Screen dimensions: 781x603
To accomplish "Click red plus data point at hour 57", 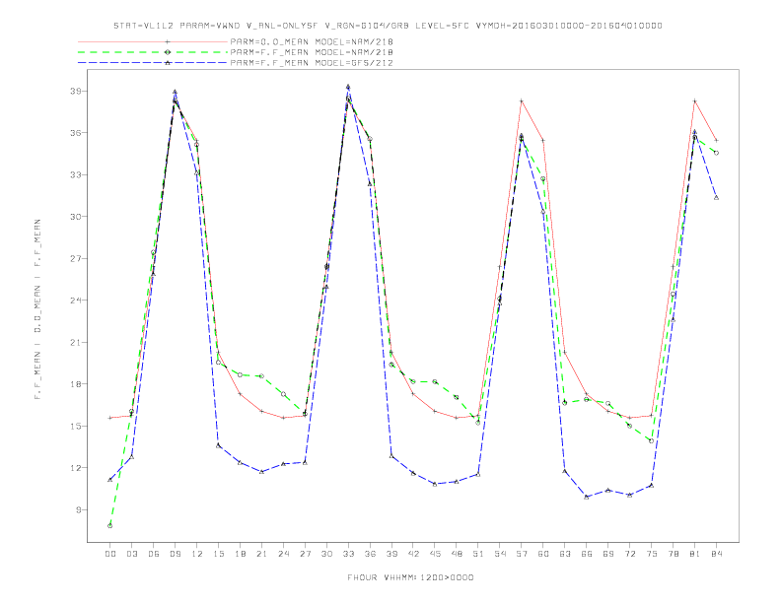I will tap(522, 101).
